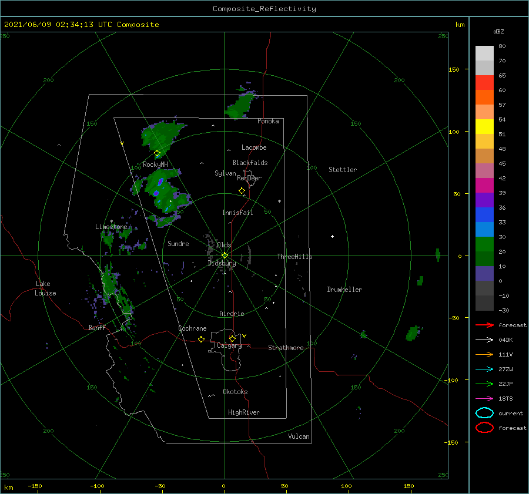Click the Lake Louise label

(x=45, y=288)
